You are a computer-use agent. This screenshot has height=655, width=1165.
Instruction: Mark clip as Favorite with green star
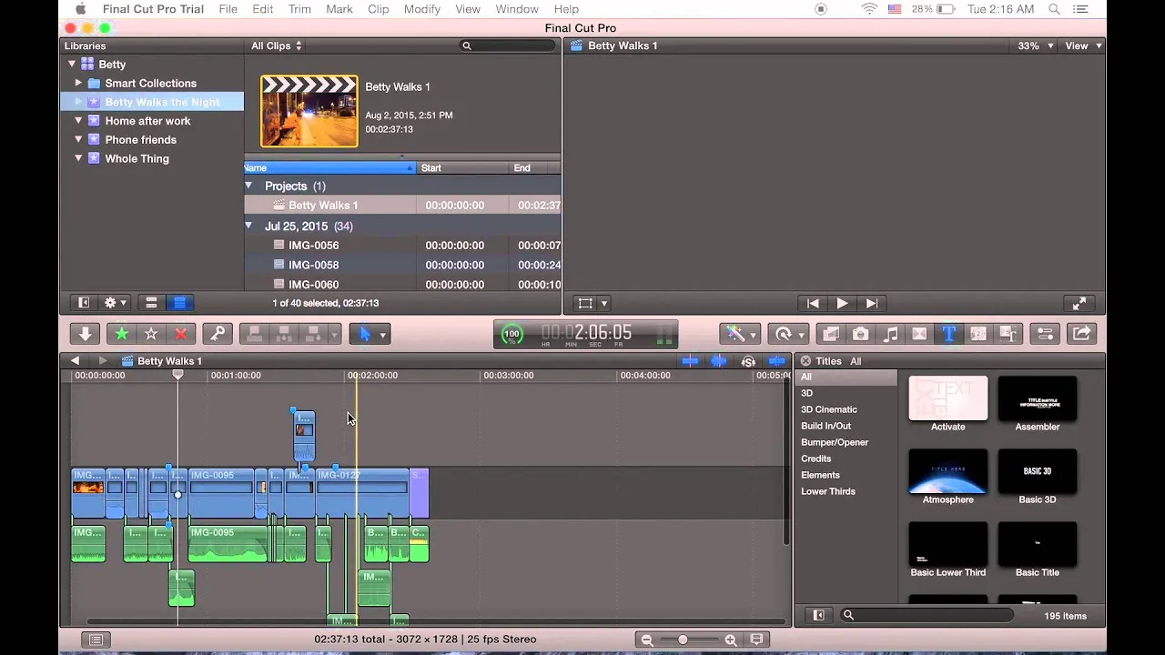click(121, 334)
